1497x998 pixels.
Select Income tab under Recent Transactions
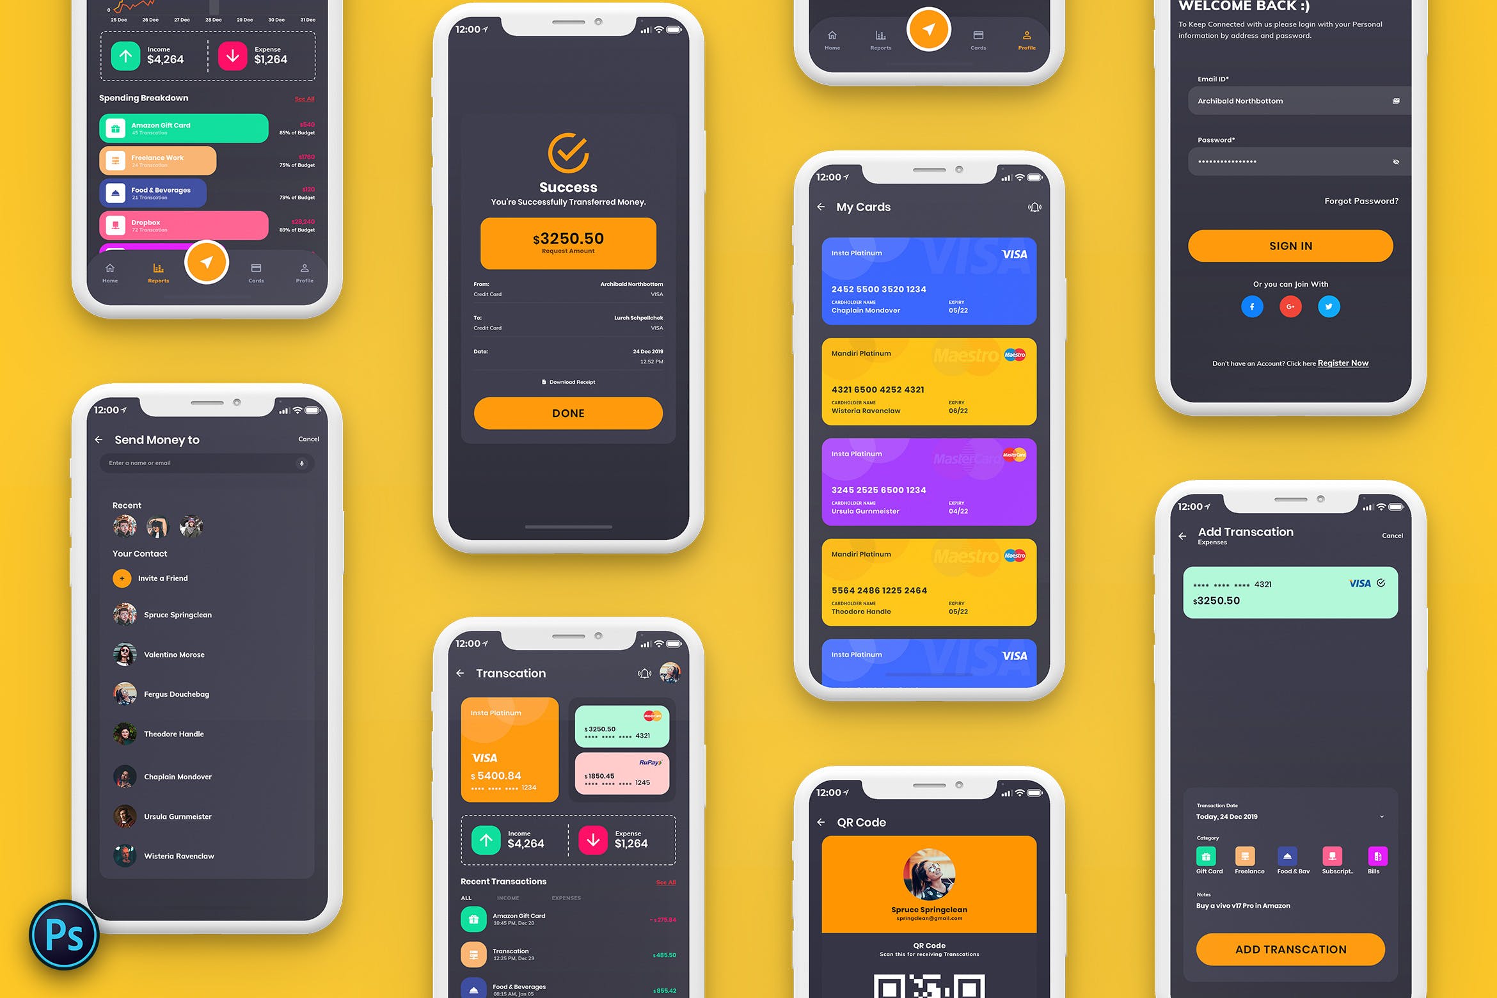(x=531, y=896)
